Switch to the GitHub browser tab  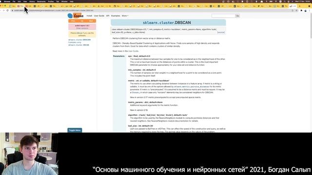coord(117,6)
